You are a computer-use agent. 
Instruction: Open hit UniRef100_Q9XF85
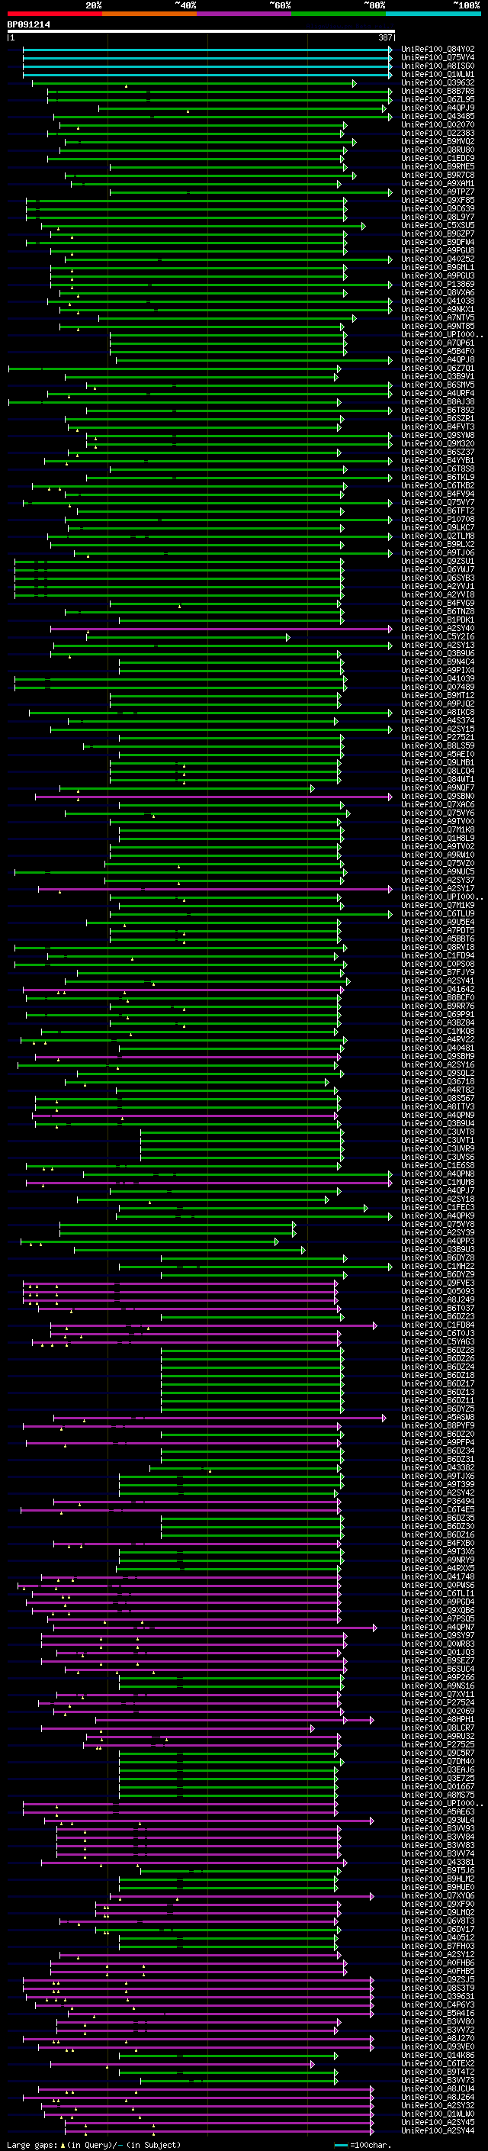coord(438,201)
